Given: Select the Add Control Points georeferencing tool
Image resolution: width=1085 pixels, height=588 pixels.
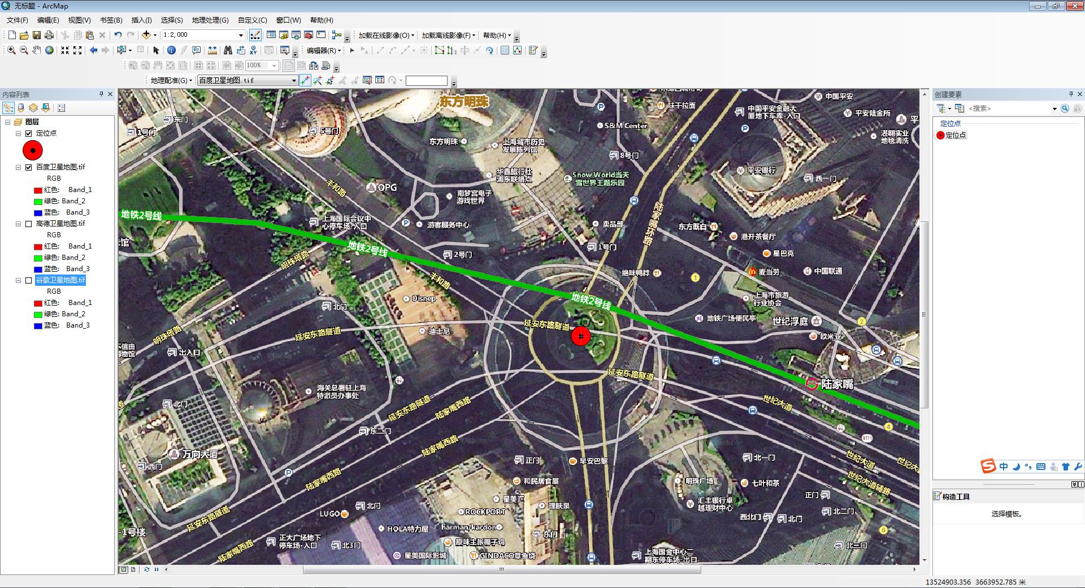Looking at the screenshot, I should 305,80.
